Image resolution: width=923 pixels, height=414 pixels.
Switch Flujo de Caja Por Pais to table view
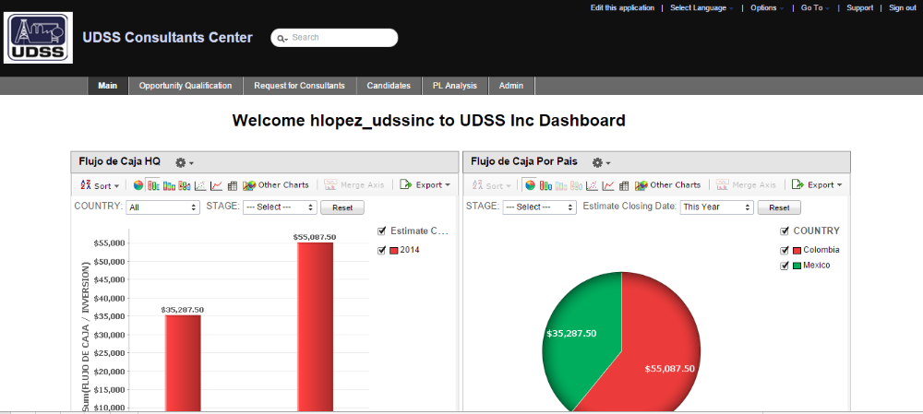(x=625, y=185)
